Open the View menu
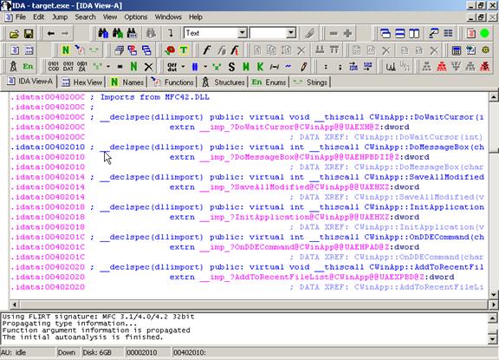 click(110, 16)
